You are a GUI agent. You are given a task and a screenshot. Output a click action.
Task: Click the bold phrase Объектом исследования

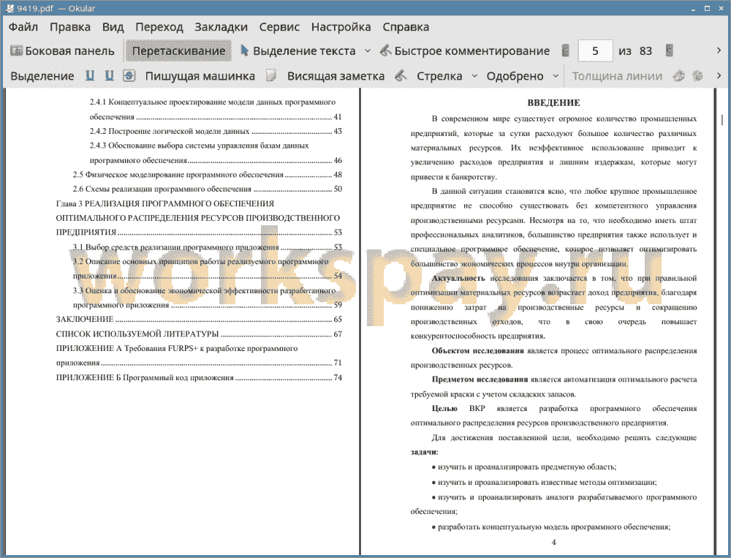[x=477, y=351]
